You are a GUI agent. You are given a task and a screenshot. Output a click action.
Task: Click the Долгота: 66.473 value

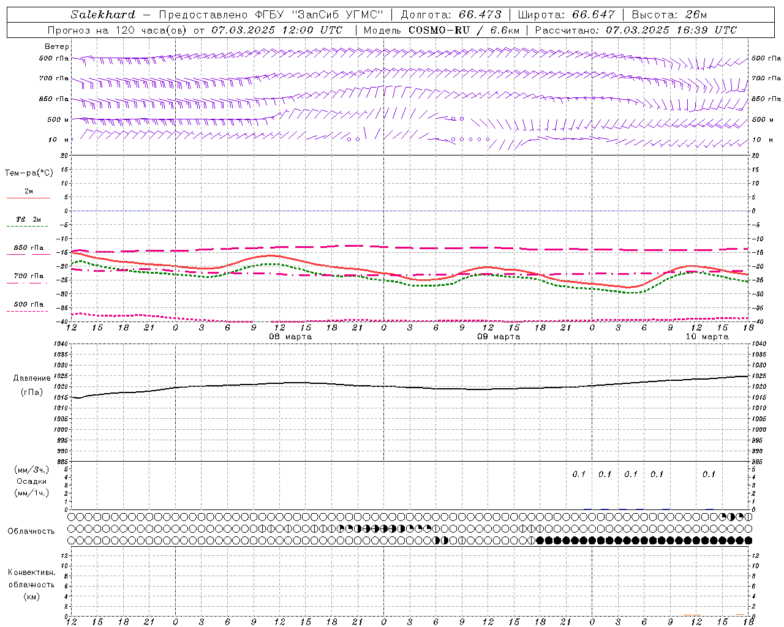[x=451, y=15]
